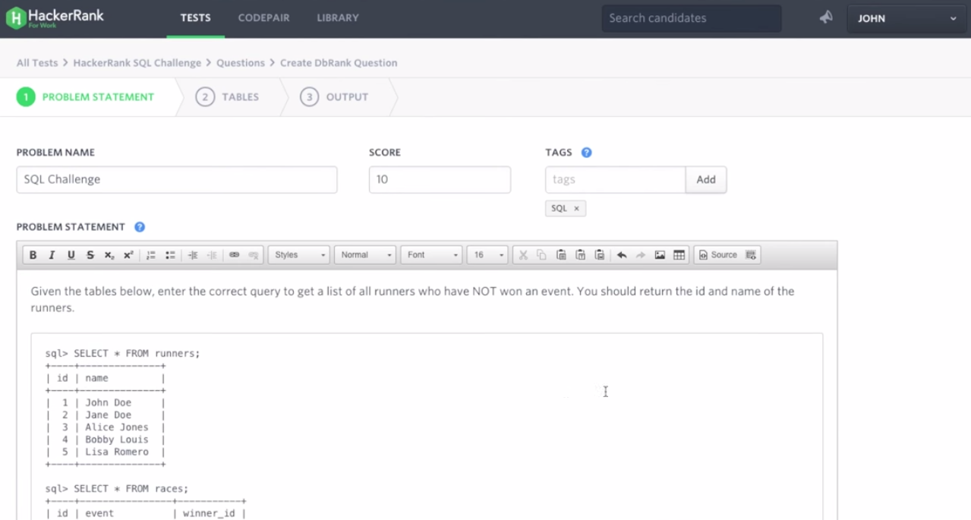Insert a numbered list

tap(151, 255)
